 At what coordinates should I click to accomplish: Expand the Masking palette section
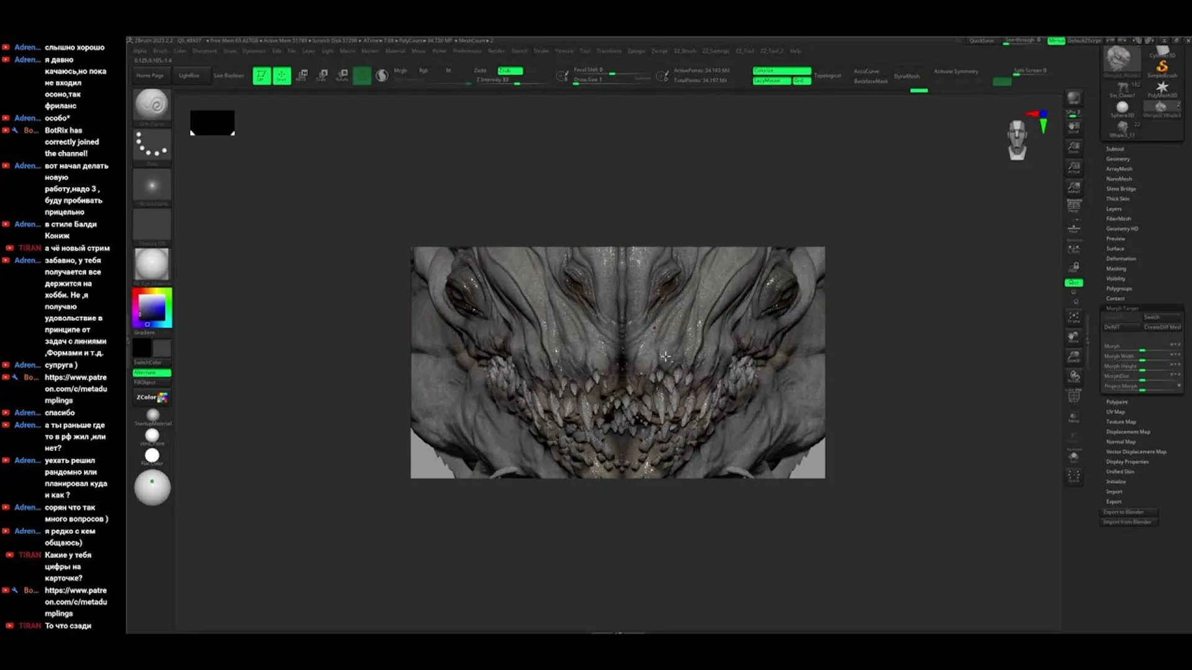pos(1116,269)
